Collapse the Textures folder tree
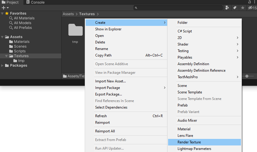This screenshot has height=152, width=257. (7, 56)
